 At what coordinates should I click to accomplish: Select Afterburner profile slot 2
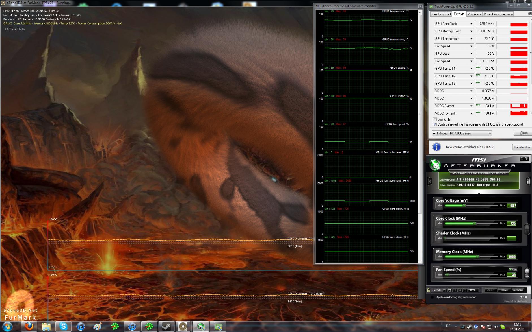[450, 290]
